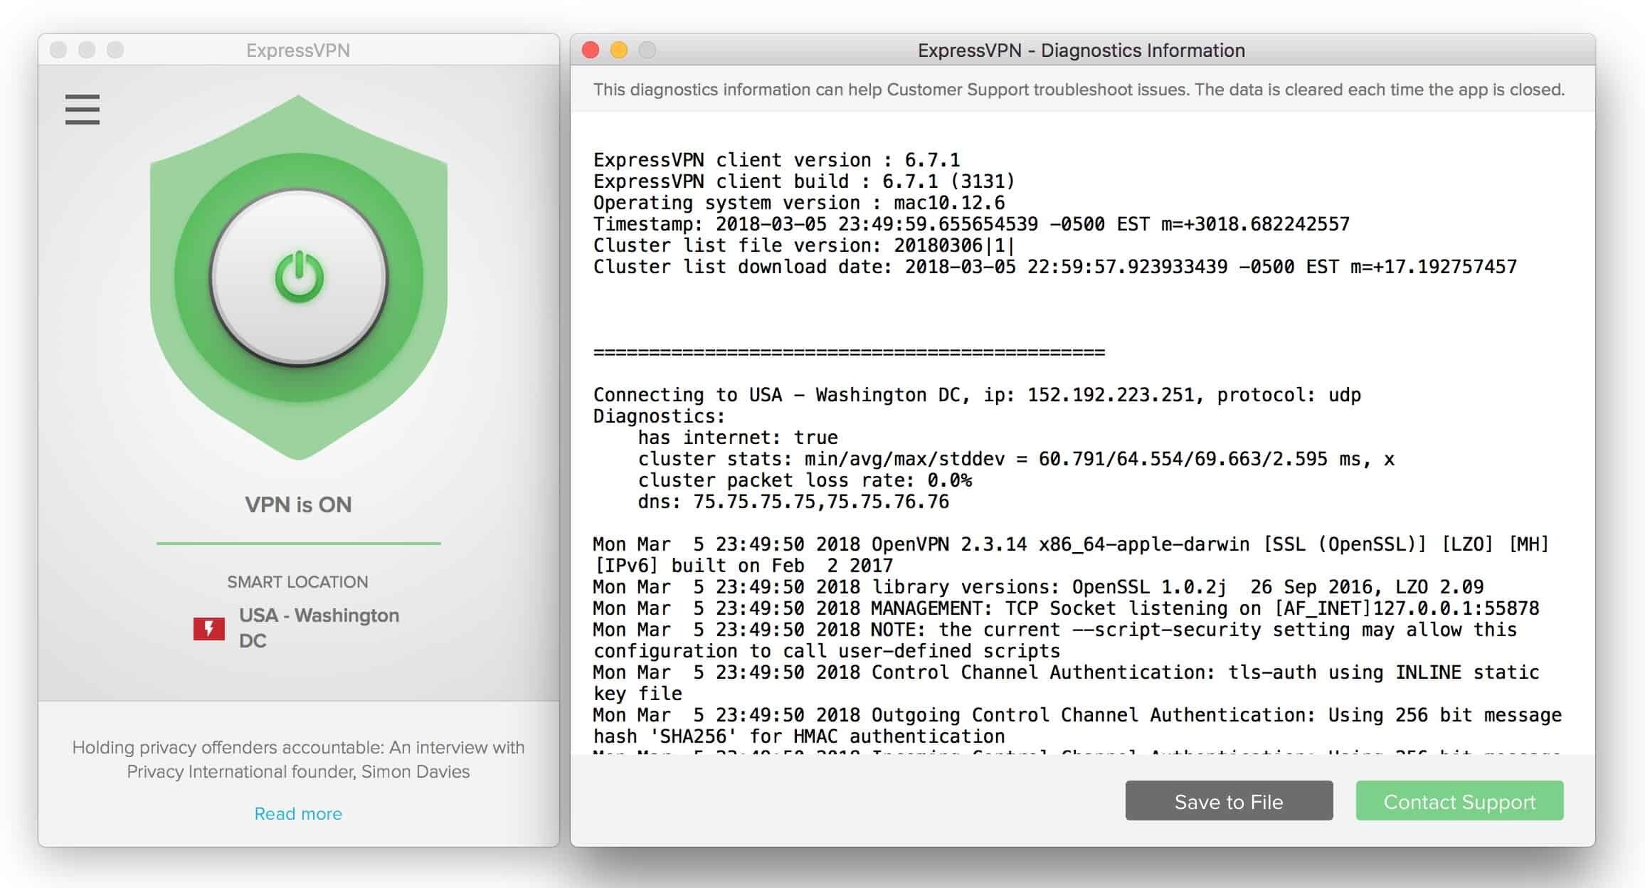Click the Privacy International interview headline
Image resolution: width=1645 pixels, height=888 pixels.
pyautogui.click(x=298, y=759)
